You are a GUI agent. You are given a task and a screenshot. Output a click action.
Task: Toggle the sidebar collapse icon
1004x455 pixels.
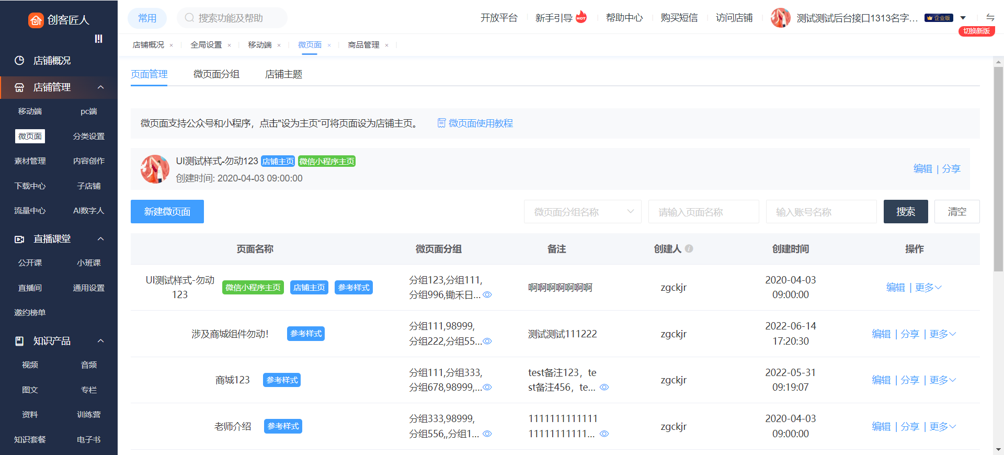coord(98,39)
